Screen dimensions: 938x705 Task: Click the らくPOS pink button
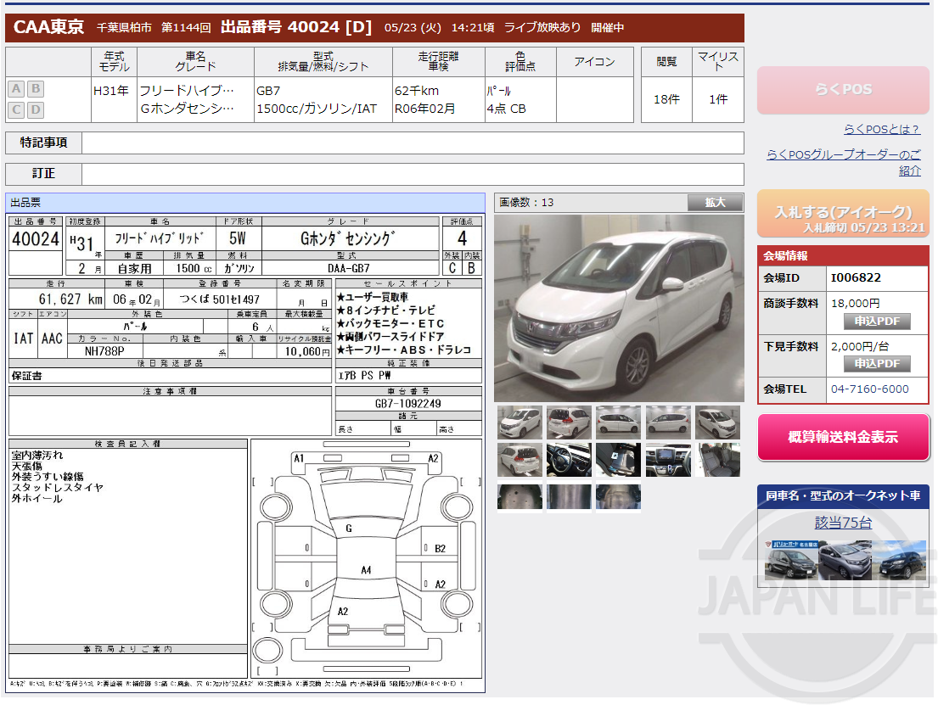[x=843, y=90]
